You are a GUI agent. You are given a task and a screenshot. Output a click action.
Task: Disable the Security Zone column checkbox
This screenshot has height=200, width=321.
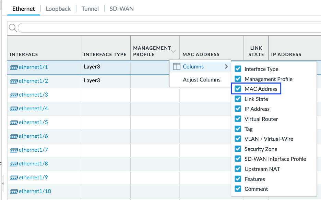coord(238,149)
